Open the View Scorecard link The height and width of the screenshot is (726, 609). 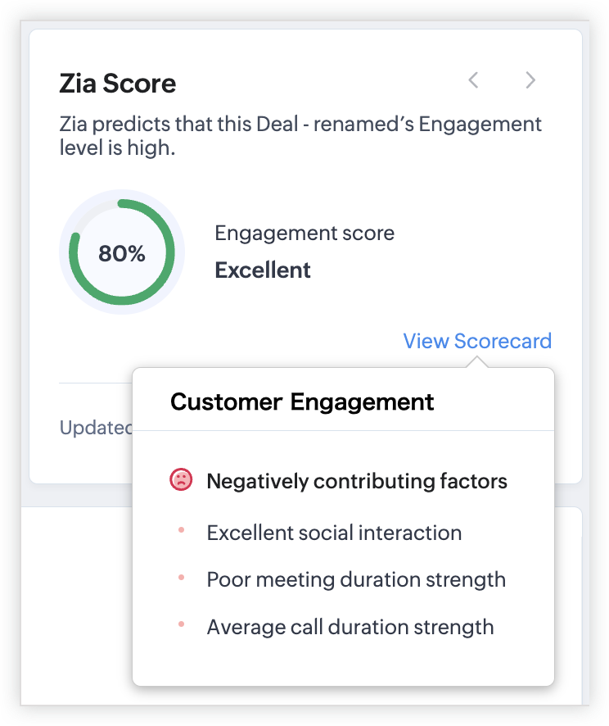click(x=477, y=341)
